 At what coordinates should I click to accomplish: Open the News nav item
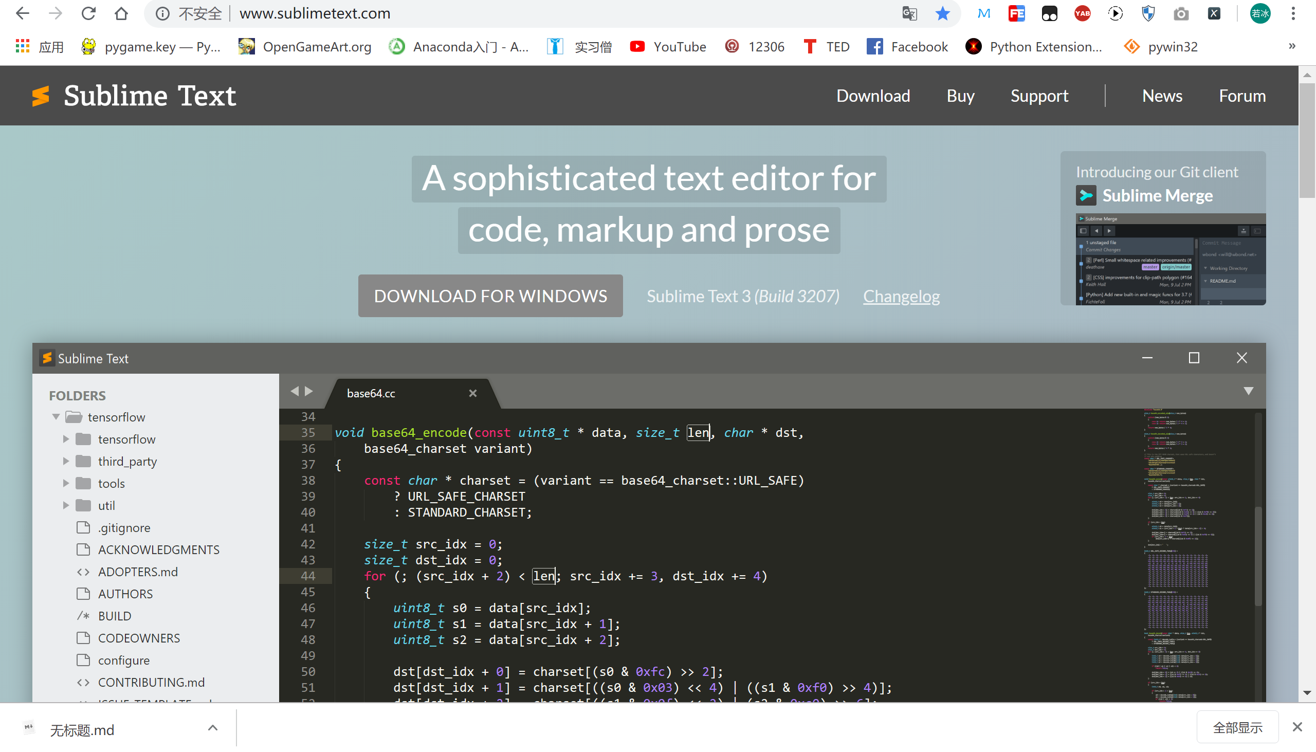(x=1162, y=96)
